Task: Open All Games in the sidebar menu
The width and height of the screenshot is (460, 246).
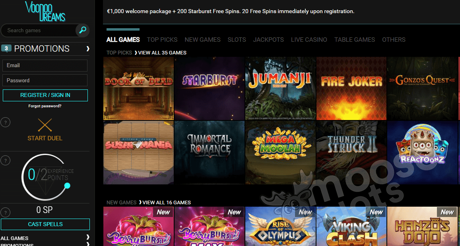Action: (15, 238)
